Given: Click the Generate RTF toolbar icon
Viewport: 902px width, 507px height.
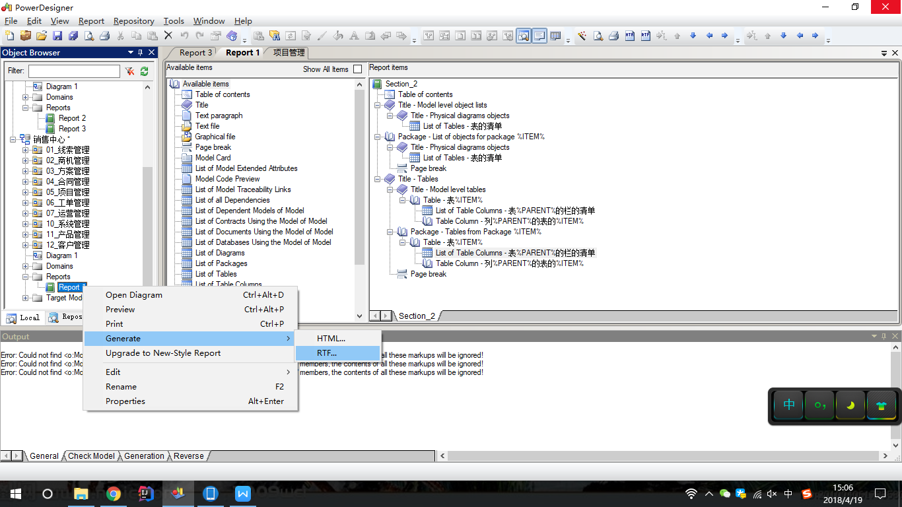Looking at the screenshot, I should (646, 36).
